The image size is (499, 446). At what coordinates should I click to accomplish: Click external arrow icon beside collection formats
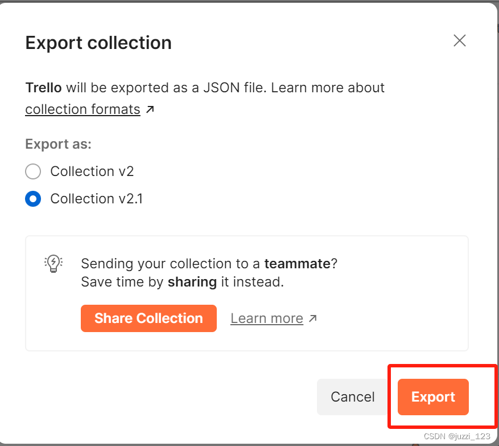150,109
